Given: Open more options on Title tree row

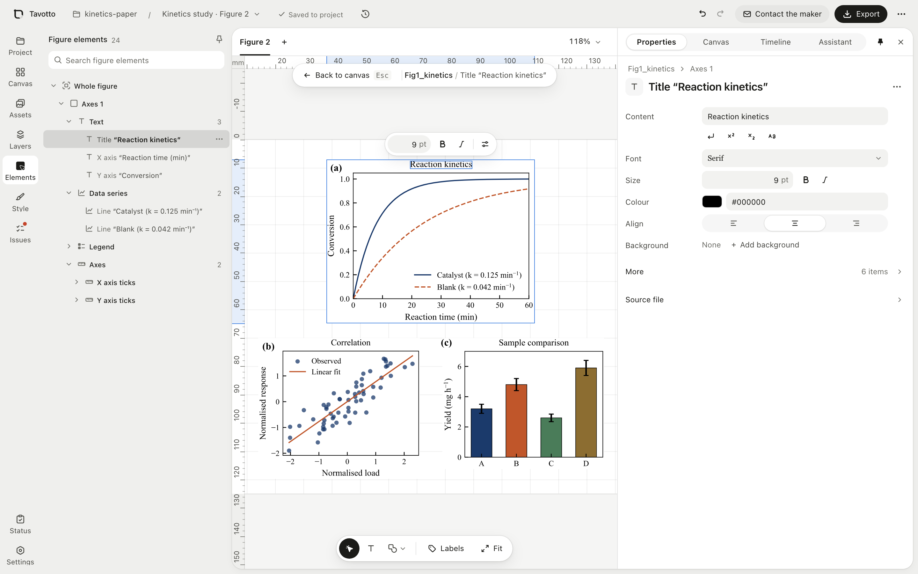Looking at the screenshot, I should coord(219,139).
